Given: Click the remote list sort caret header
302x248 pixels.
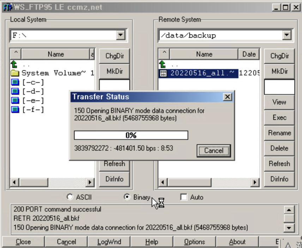Looking at the screenshot, I should click(x=164, y=54).
